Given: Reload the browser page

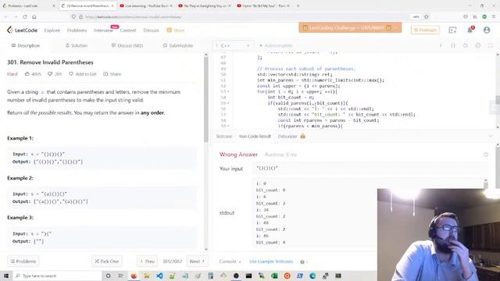Looking at the screenshot, I should point(25,16).
